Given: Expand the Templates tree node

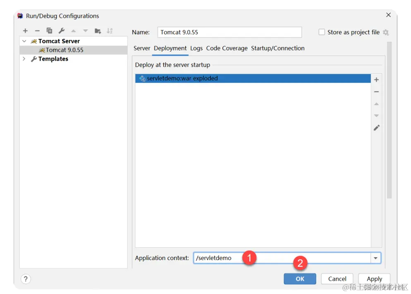Looking at the screenshot, I should (24, 59).
